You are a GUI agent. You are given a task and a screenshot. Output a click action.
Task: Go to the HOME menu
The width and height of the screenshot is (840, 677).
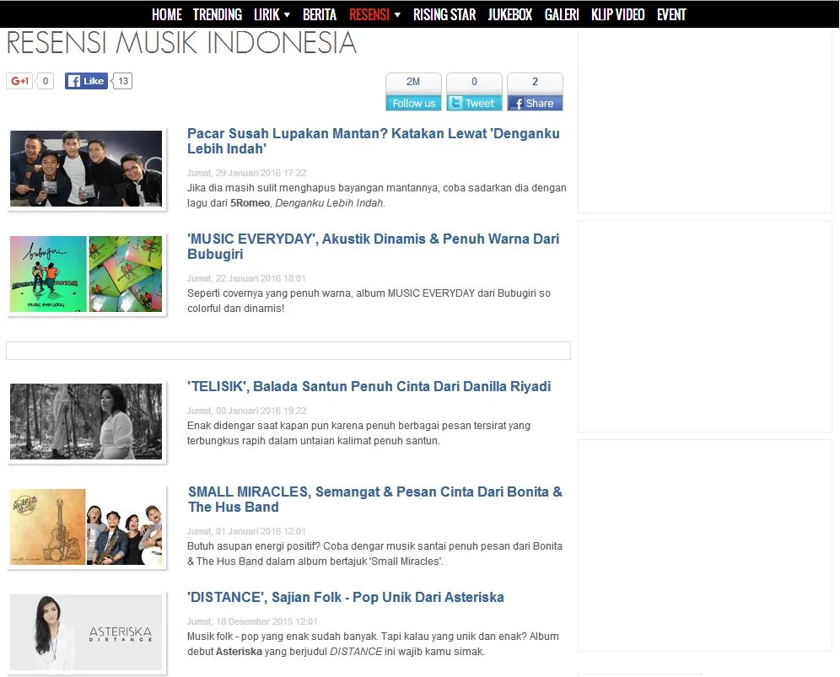tap(166, 14)
